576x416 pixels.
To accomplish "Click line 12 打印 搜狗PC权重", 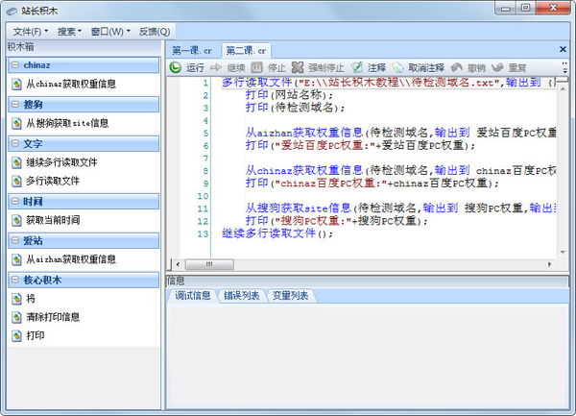I will click(x=337, y=221).
